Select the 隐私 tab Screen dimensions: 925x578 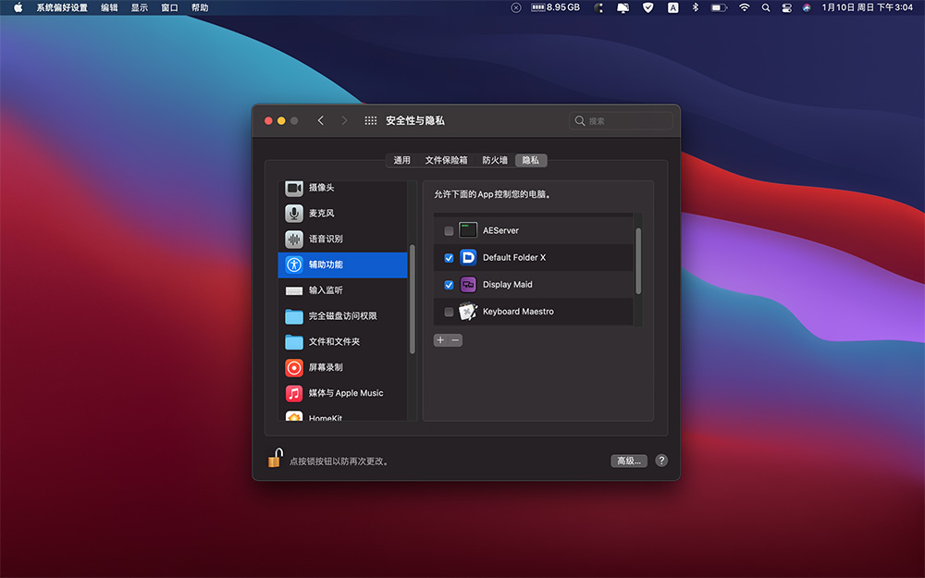click(530, 160)
